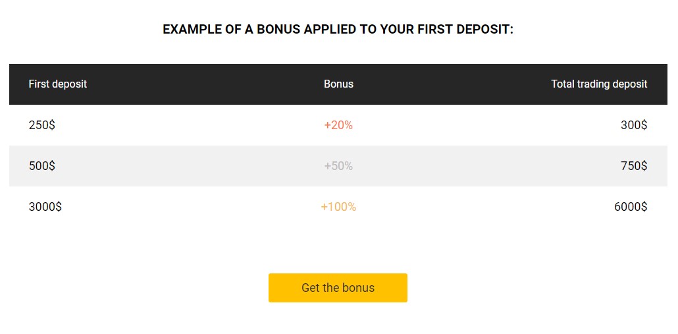Click the Get the bonus button

point(338,288)
